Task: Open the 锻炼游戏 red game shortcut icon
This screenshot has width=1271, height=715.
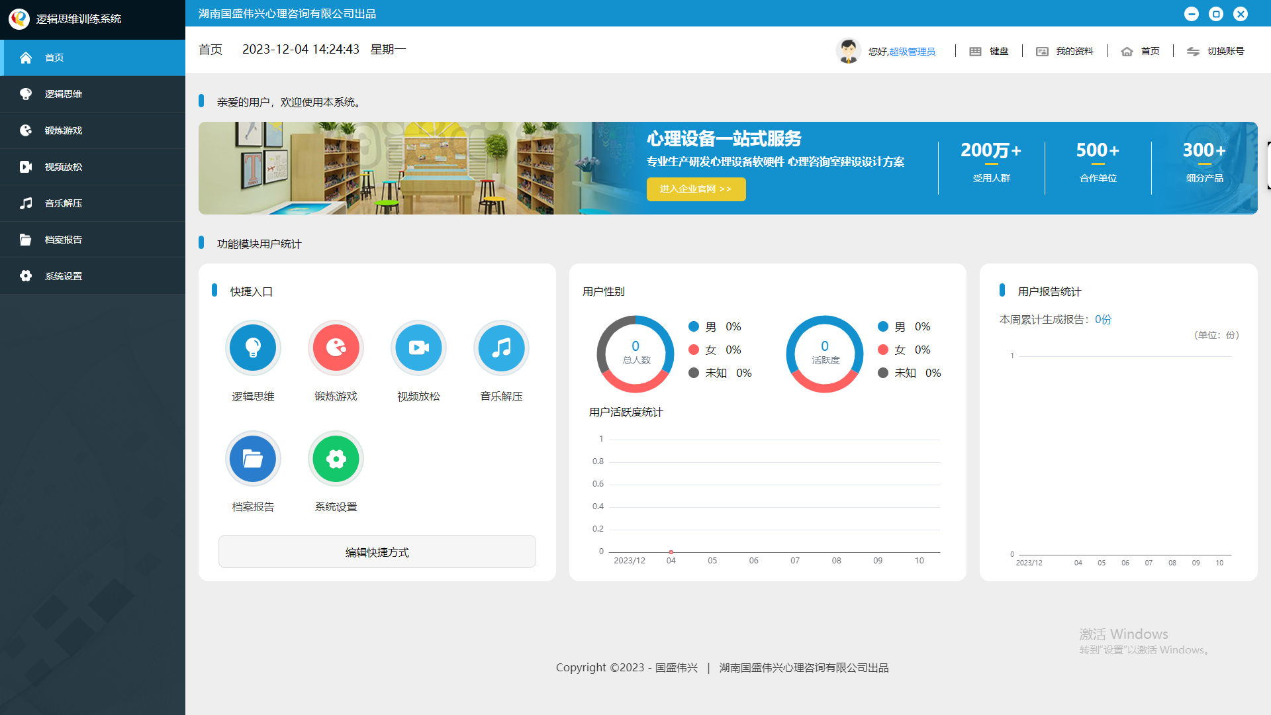Action: [x=336, y=348]
